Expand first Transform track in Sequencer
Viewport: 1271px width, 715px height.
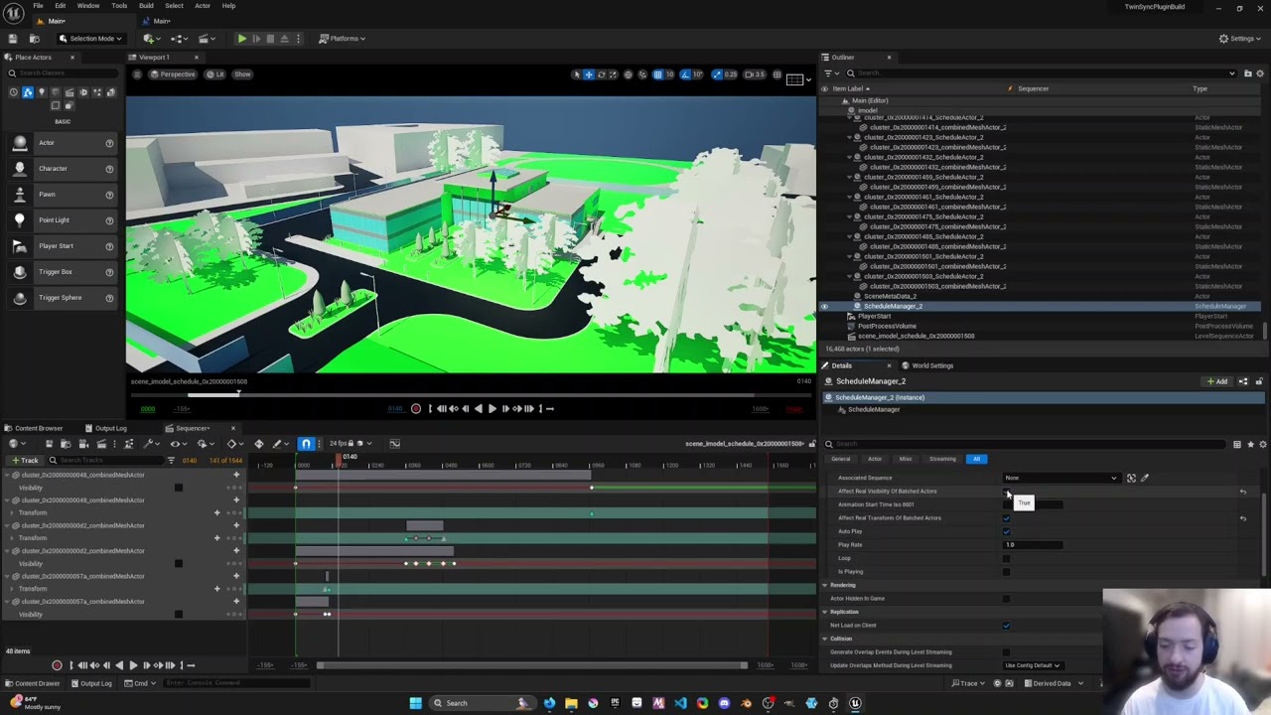point(12,513)
